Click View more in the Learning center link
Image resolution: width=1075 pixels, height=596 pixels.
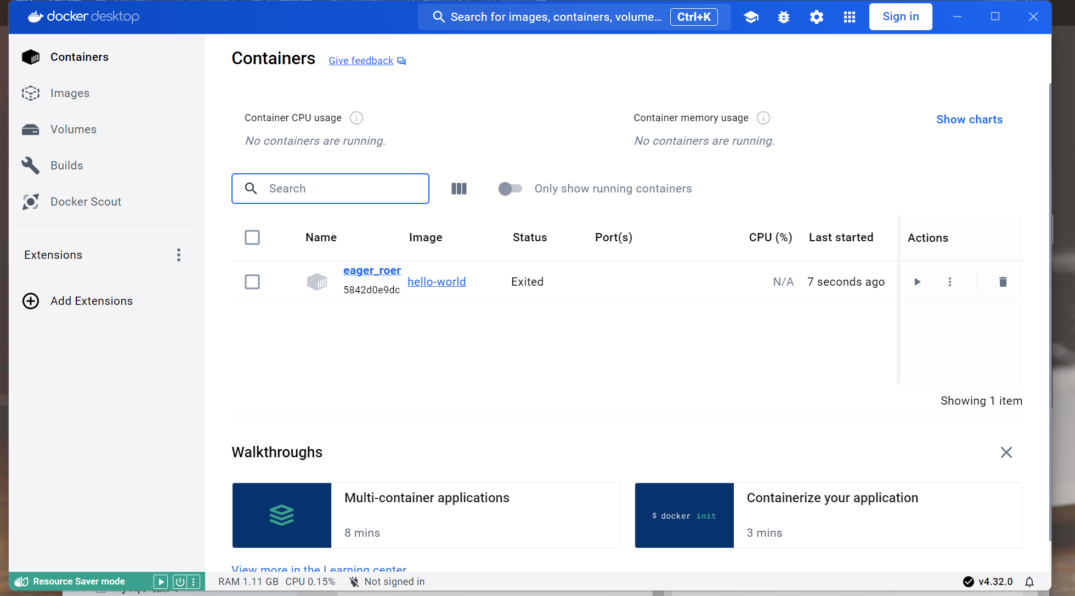(x=319, y=569)
